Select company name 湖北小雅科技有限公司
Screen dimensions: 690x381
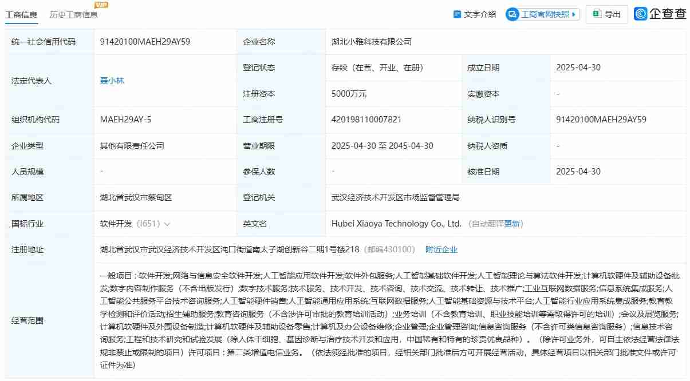pyautogui.click(x=372, y=42)
